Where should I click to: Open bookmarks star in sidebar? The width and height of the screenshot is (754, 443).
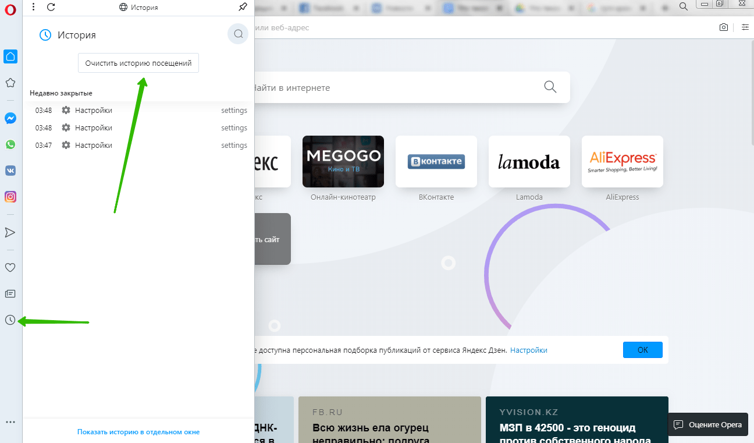[10, 83]
